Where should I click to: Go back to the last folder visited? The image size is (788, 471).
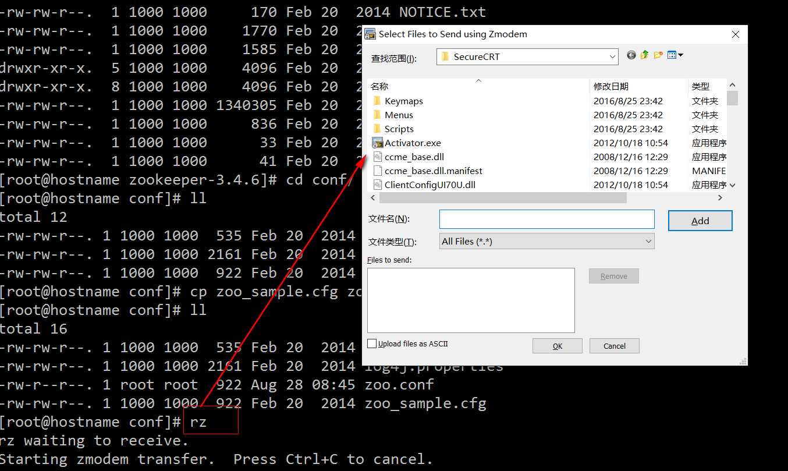click(631, 55)
